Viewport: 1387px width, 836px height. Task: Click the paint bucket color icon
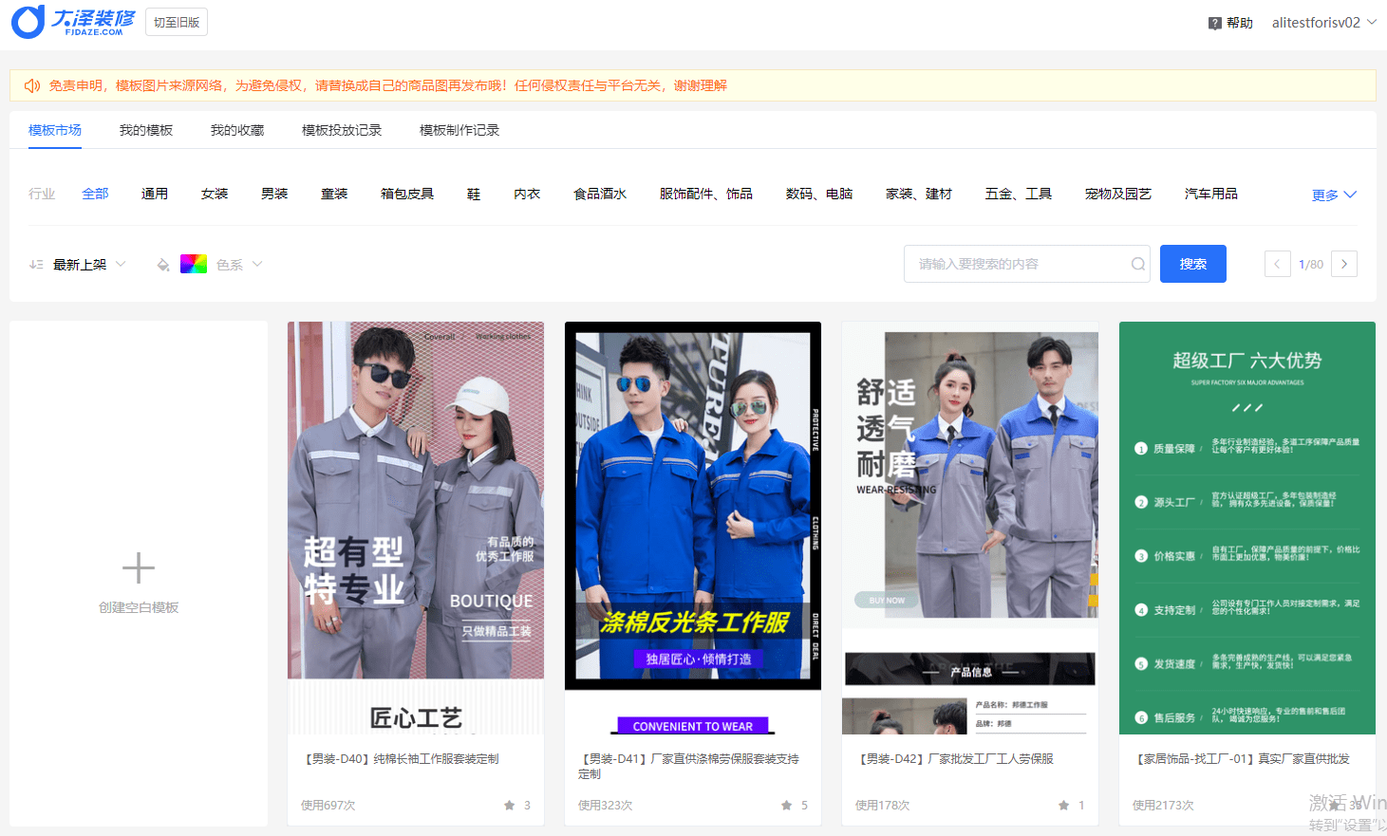click(163, 265)
